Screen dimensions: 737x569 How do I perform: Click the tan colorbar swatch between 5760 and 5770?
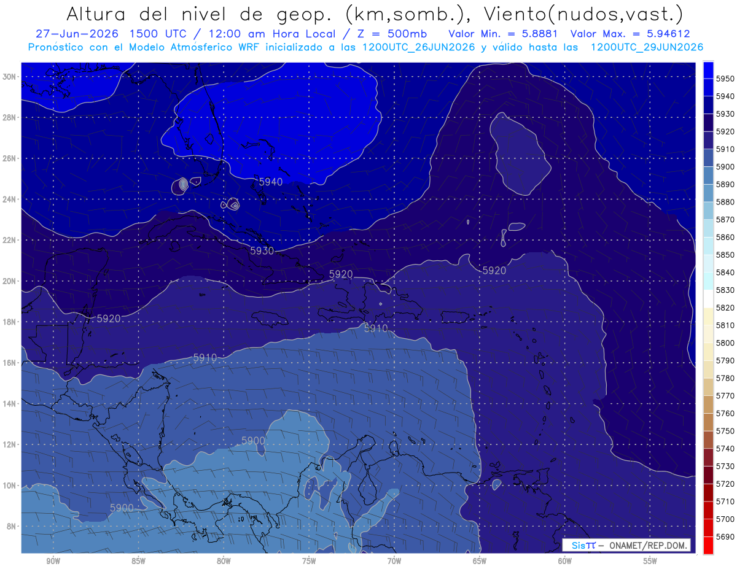point(708,404)
